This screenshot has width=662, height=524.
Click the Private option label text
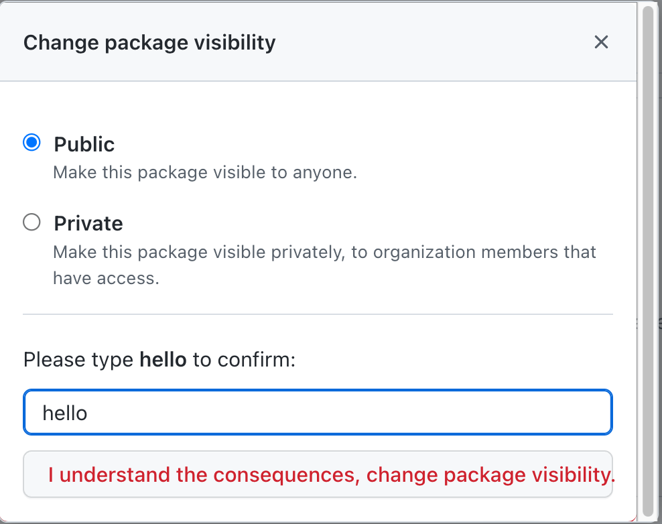coord(88,222)
